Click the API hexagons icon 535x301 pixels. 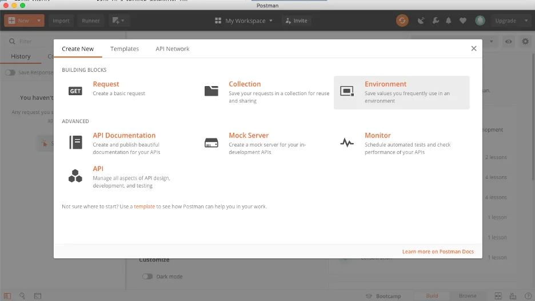pyautogui.click(x=75, y=176)
